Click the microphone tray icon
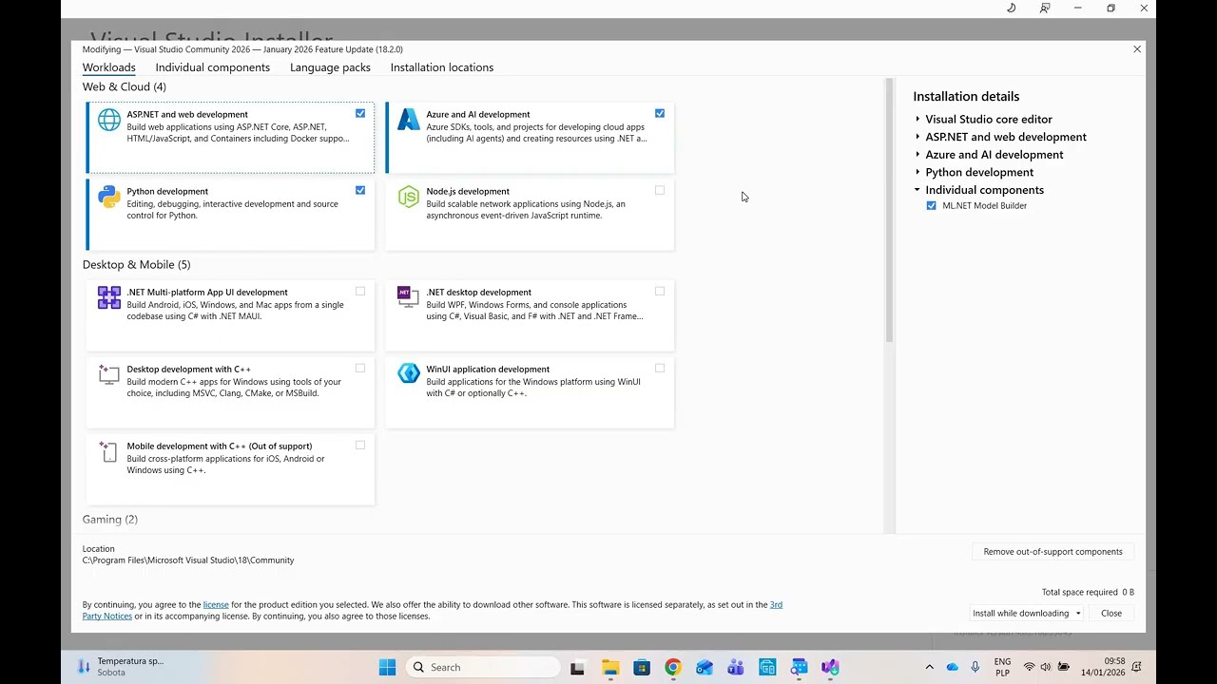Viewport: 1217px width, 684px height. click(976, 667)
